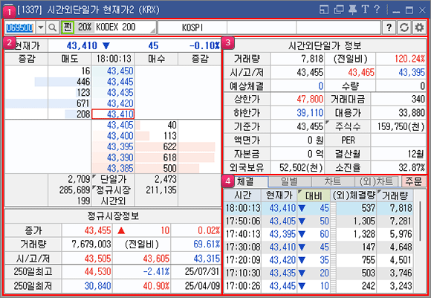Click the title bar pin icon
The height and width of the screenshot is (298, 431).
coord(352,10)
